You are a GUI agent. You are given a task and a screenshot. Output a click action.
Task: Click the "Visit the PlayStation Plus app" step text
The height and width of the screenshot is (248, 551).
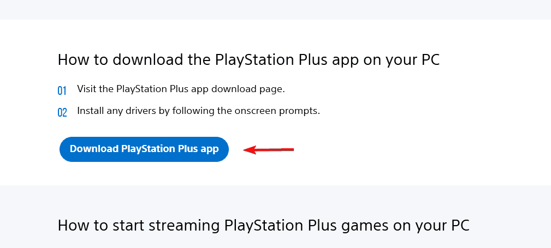[x=181, y=88]
